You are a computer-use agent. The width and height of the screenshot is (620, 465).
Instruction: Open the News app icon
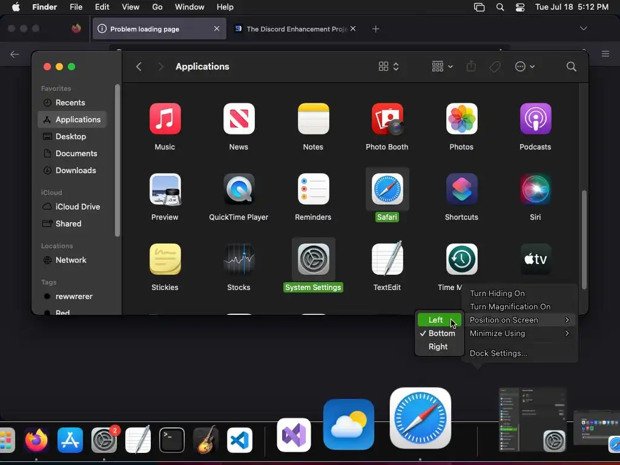coord(239,119)
